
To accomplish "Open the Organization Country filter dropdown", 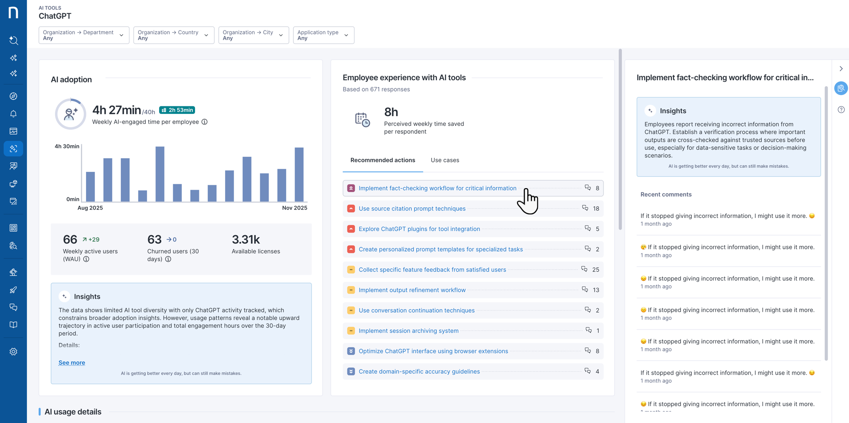I will pos(173,35).
